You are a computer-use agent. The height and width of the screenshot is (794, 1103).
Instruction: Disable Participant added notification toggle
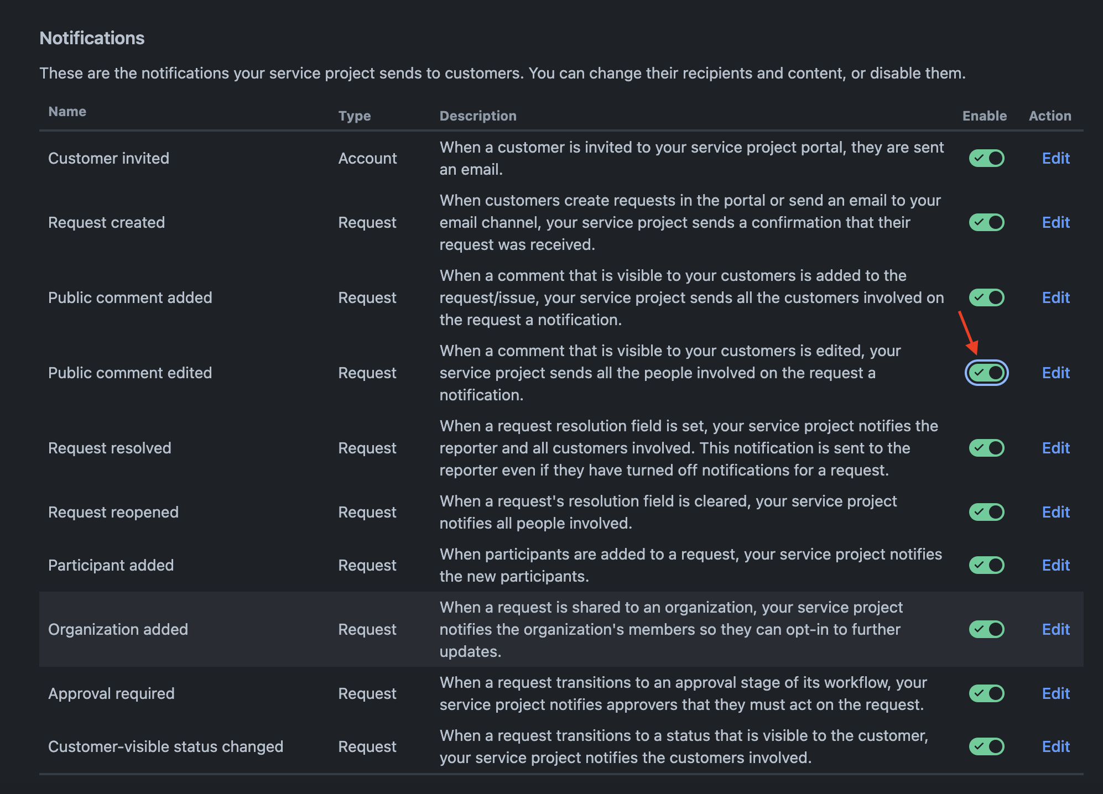click(x=986, y=566)
